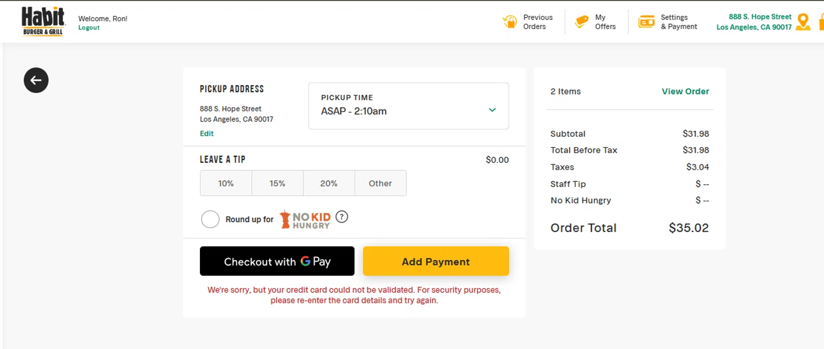The width and height of the screenshot is (824, 349).
Task: Open the 888 S. Hope Street location selector
Action: click(754, 22)
